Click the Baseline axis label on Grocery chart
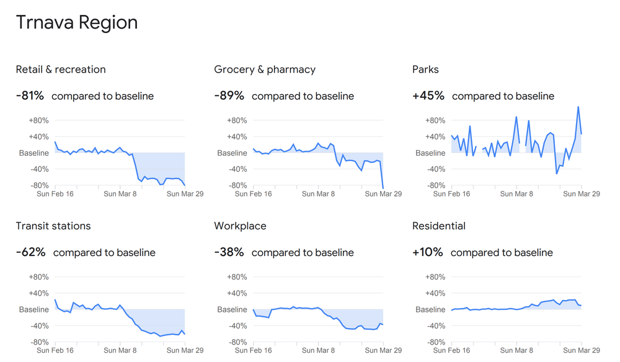Viewport: 620px width, 362px height. pos(232,153)
